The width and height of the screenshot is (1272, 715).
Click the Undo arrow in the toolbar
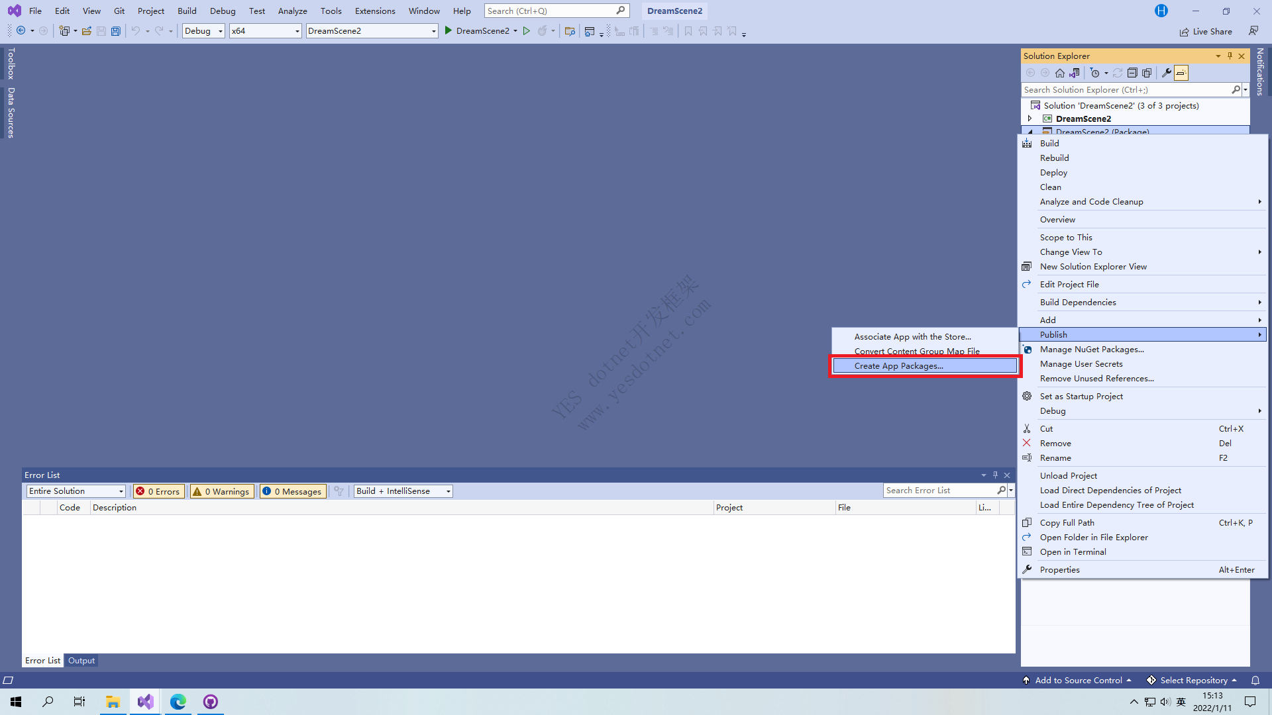[136, 31]
